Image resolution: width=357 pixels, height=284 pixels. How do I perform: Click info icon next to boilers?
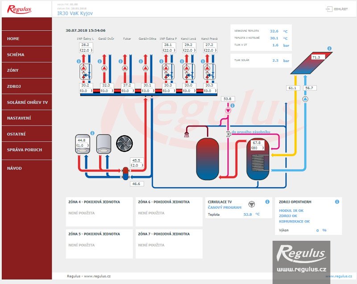pos(92,133)
